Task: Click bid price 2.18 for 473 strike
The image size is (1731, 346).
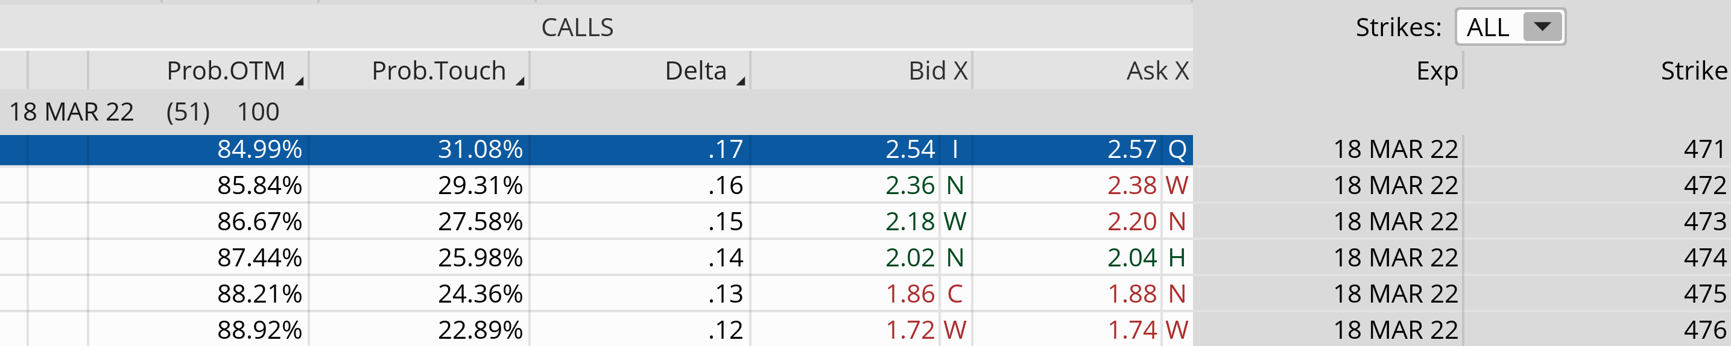Action: [909, 222]
